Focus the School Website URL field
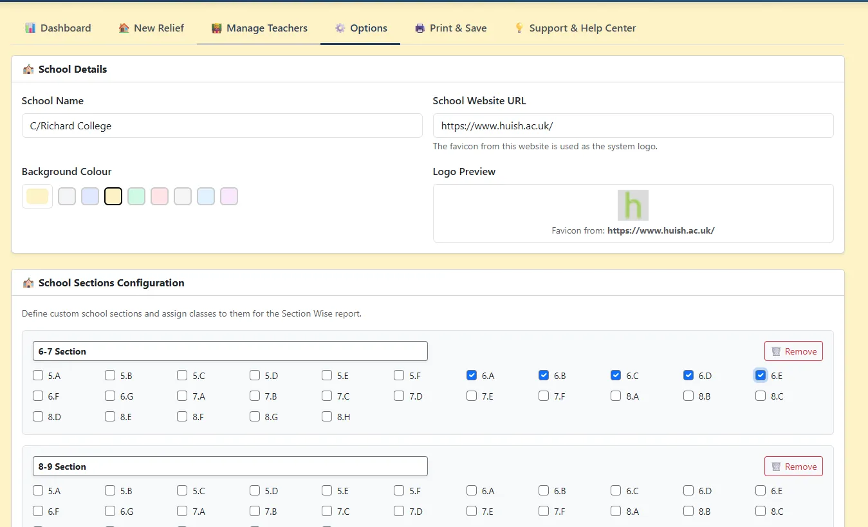The width and height of the screenshot is (868, 527). pos(633,125)
